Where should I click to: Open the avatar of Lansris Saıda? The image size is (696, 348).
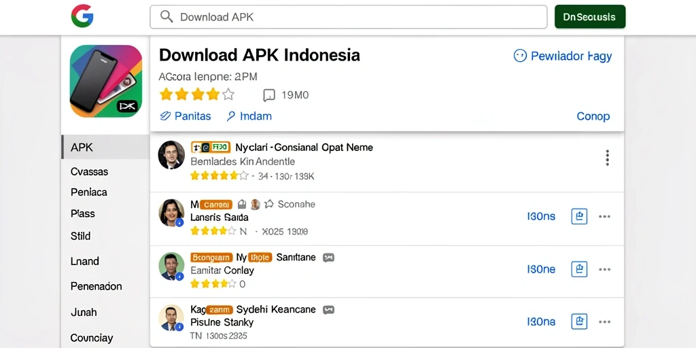click(x=171, y=213)
